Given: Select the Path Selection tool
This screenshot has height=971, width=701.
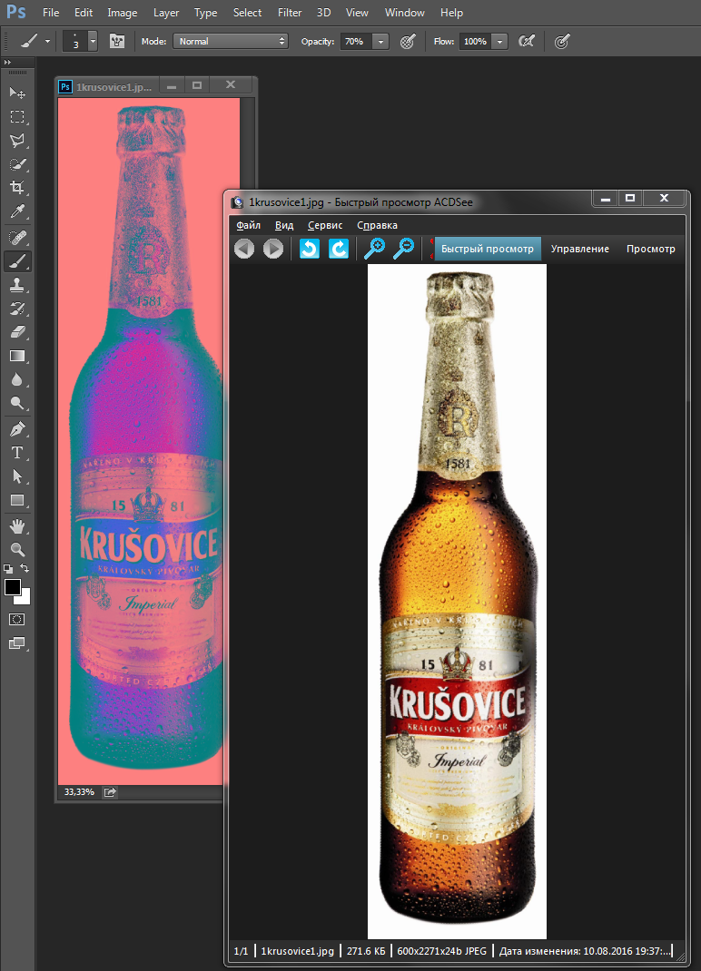Looking at the screenshot, I should [x=17, y=476].
